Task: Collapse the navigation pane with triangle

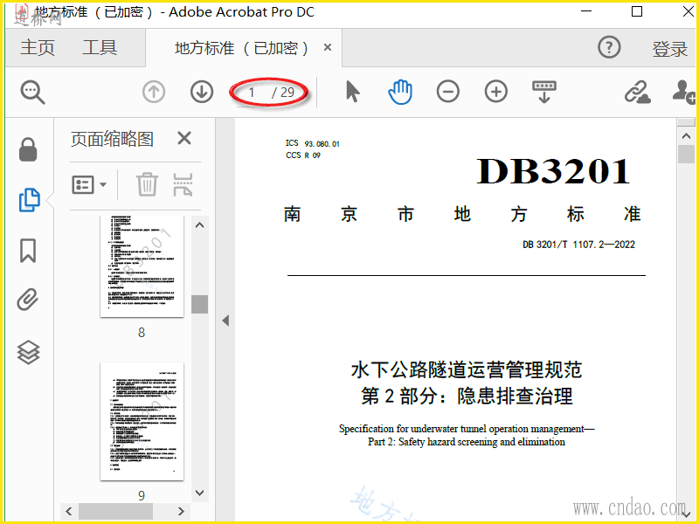Action: pyautogui.click(x=225, y=321)
